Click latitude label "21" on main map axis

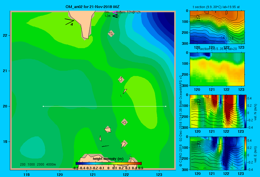pyautogui.click(x=5, y=71)
